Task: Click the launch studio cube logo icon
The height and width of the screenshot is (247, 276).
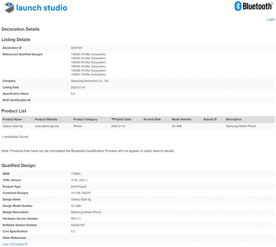Action: 9,7
